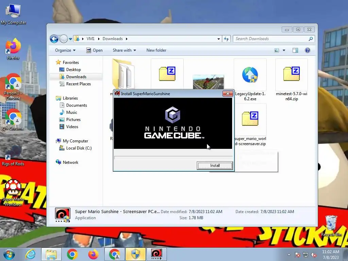Click the VM1 breadcrumb in the address bar

(90, 39)
